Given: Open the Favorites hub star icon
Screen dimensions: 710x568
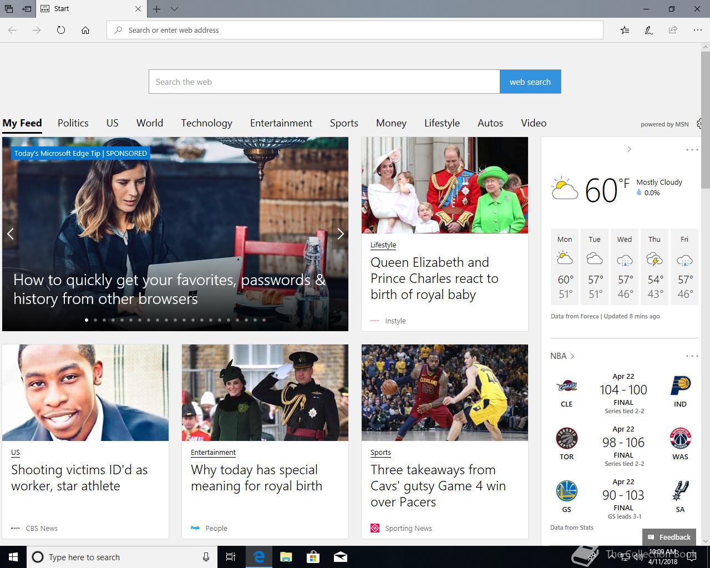Looking at the screenshot, I should coord(625,30).
